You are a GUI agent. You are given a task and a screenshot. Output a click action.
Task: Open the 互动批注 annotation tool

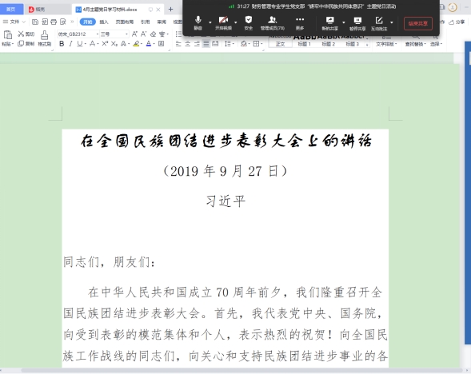tap(379, 23)
